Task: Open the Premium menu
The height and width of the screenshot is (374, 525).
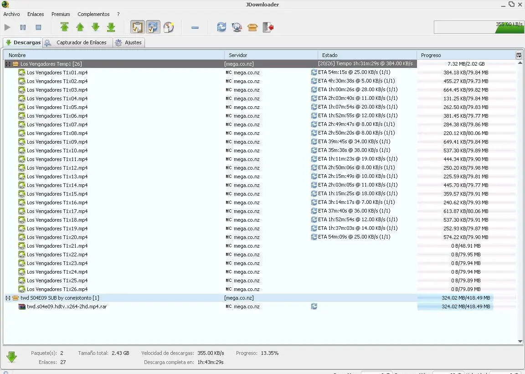Action: (x=61, y=14)
